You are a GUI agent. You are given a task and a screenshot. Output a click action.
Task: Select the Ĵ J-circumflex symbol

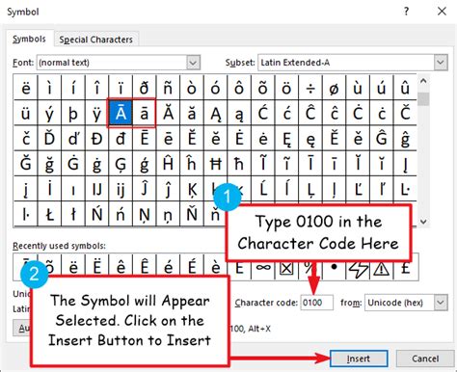coord(145,189)
